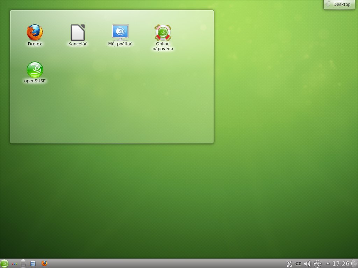Viewport: 358px width, 268px height.
Task: Open the Klipper clipboard scissors icon
Action: point(289,264)
